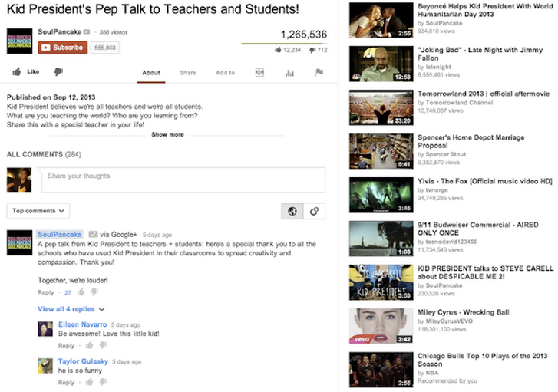Screen dimensions: 558x392
Task: Expand the description with Show more
Action: coord(167,134)
